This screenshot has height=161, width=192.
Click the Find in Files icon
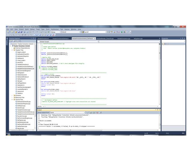(x=83, y=32)
